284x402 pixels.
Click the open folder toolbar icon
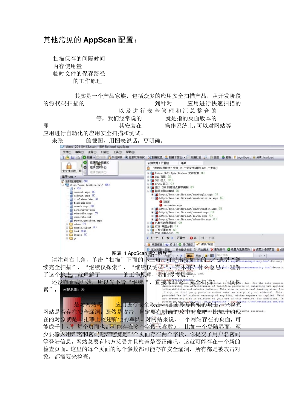(x=67, y=157)
